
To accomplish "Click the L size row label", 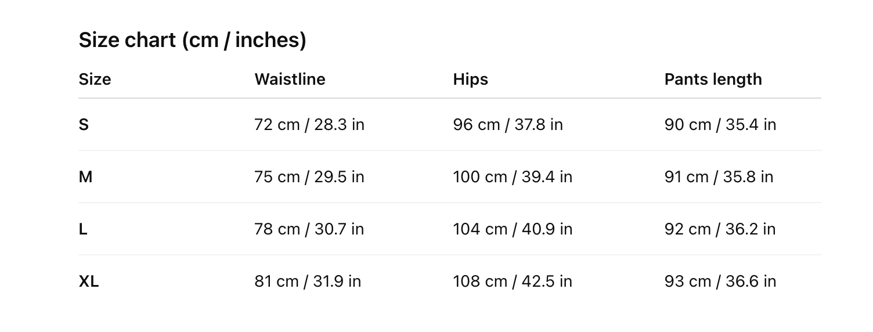I will pos(83,229).
